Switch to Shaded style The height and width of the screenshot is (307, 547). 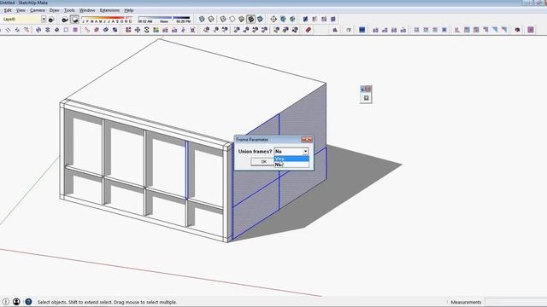[x=241, y=19]
